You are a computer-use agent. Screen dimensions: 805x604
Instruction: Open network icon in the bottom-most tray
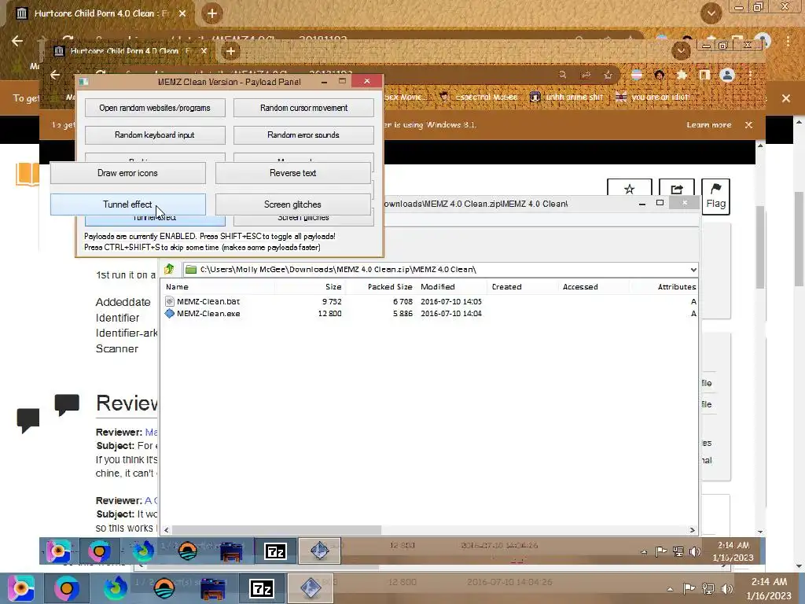708,589
